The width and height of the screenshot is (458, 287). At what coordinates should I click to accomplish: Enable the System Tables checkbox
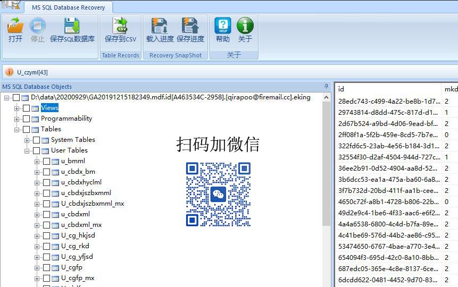[37, 140]
